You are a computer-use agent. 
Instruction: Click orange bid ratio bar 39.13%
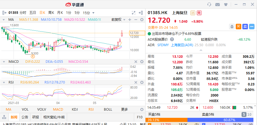pyautogui.click(x=166, y=120)
